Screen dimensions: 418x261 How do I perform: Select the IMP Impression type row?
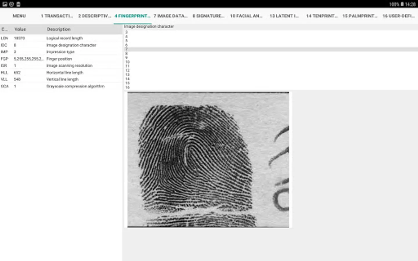61,52
